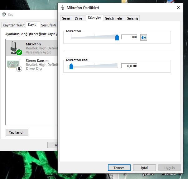
Task: Click the Mikrofon device name text
Action: coord(33,44)
